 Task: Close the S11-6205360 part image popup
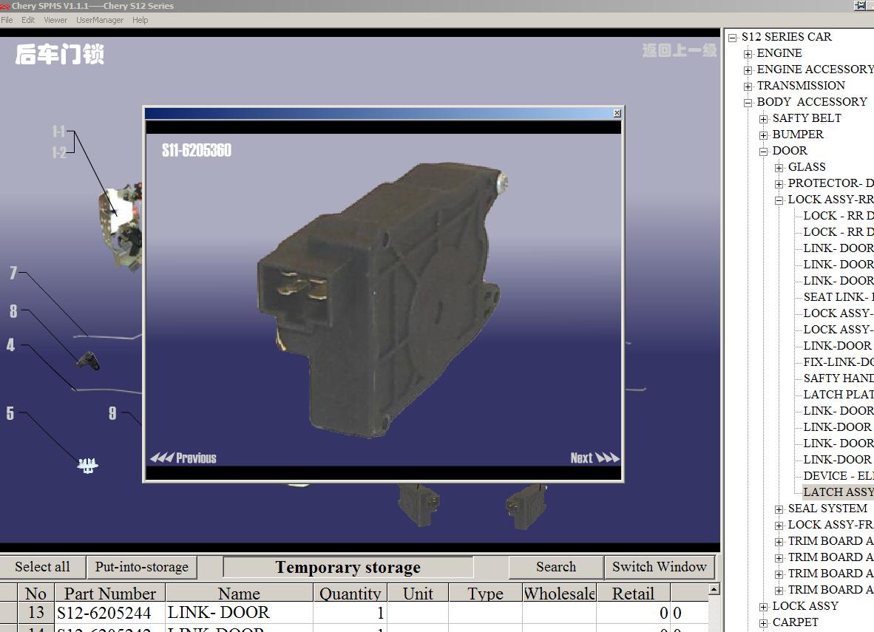click(617, 113)
